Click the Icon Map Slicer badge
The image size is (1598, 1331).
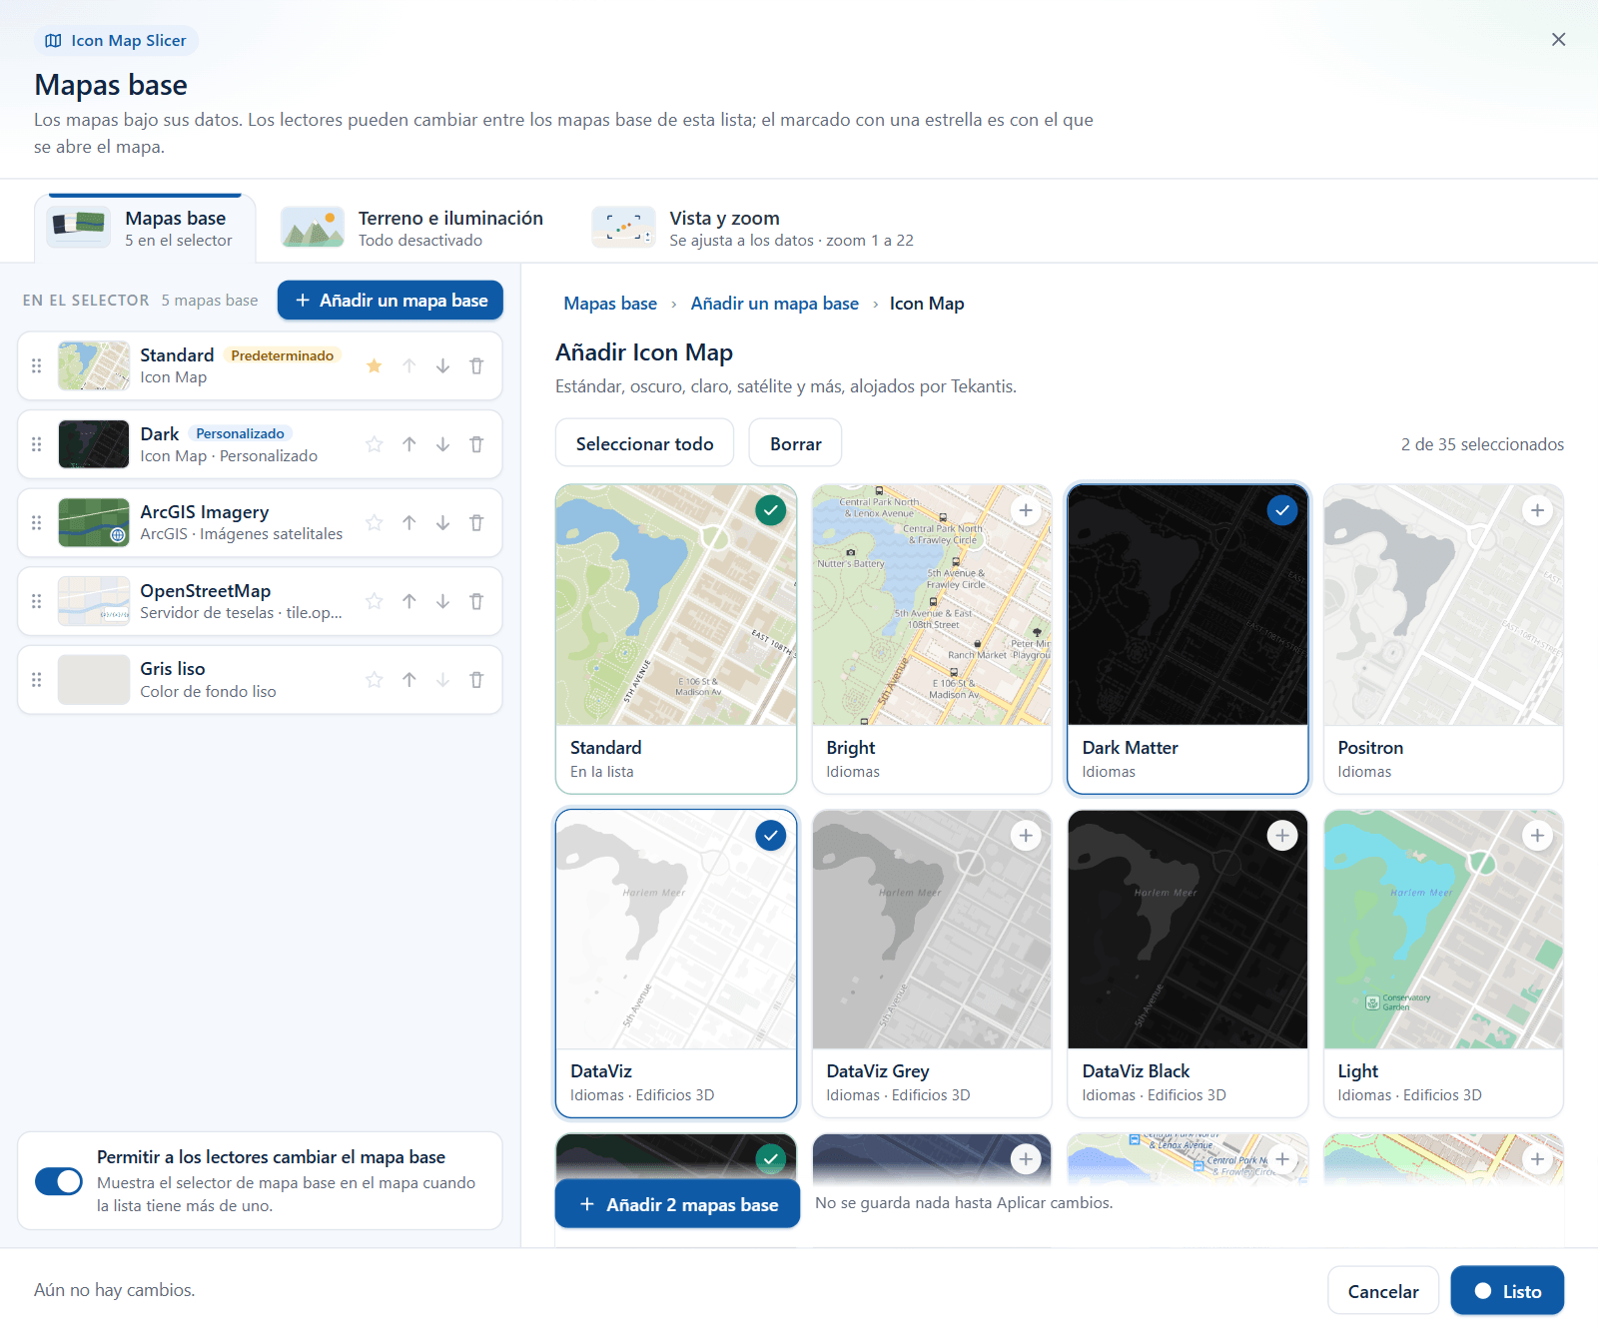coord(116,41)
